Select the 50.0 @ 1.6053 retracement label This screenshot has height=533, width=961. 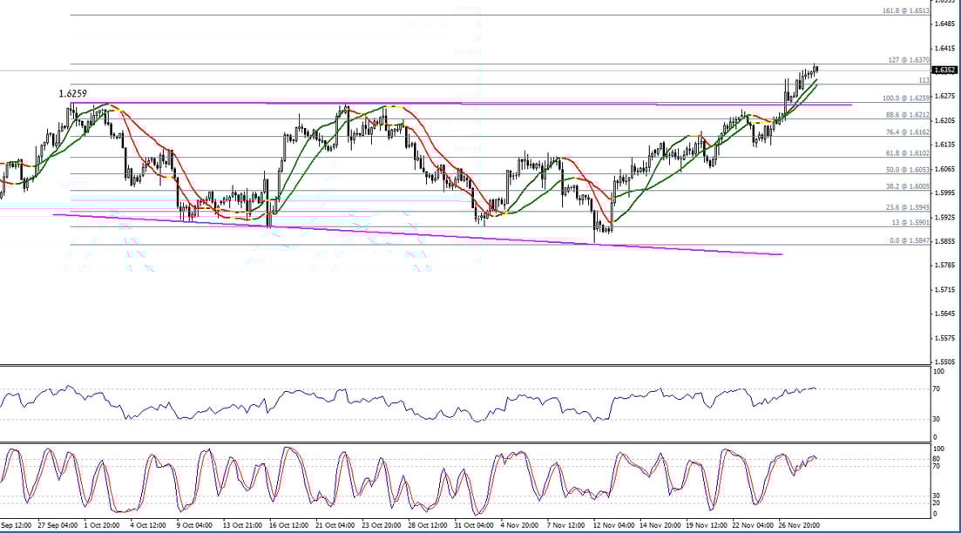click(x=907, y=170)
